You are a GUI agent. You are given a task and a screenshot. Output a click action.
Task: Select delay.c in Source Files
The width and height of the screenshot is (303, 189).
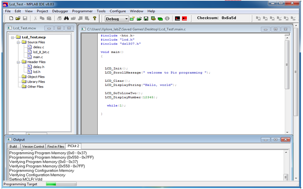39,47
